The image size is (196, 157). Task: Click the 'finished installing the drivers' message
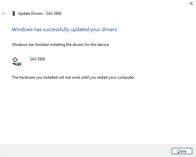tap(61, 45)
